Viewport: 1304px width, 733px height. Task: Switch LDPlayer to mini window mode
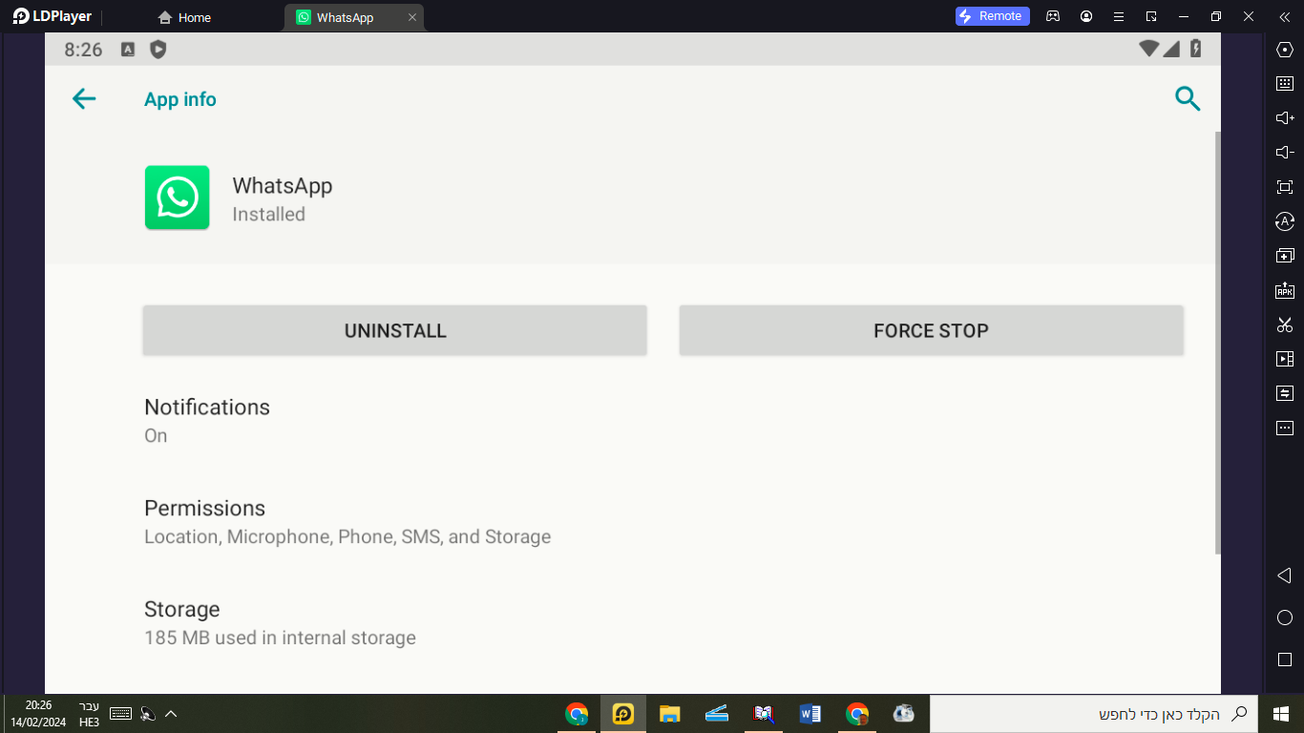1151,16
